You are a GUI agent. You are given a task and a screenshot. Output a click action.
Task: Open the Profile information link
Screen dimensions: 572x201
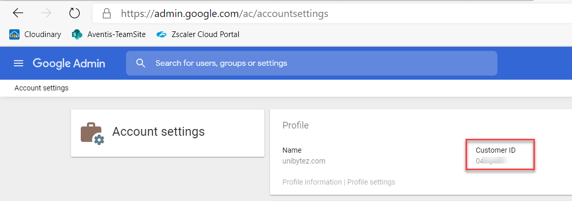coord(312,181)
